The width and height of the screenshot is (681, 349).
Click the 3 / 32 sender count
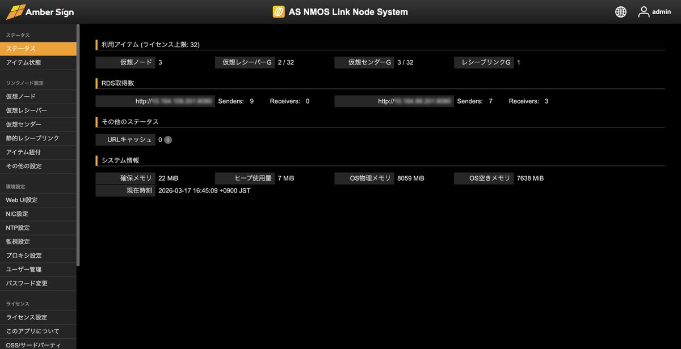(x=405, y=62)
